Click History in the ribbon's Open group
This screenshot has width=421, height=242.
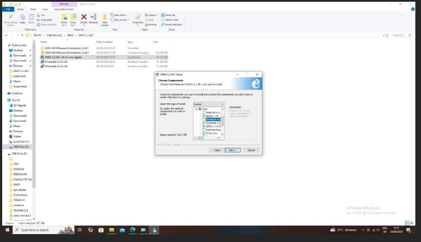coord(151,24)
